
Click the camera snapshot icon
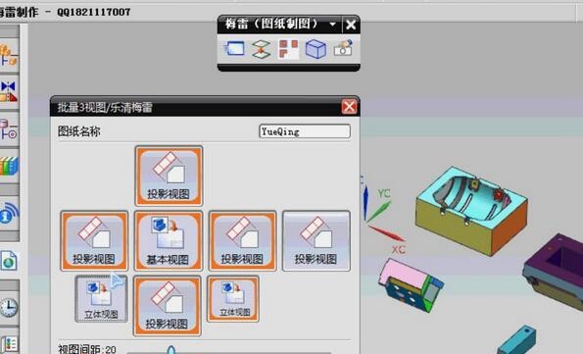tap(343, 48)
